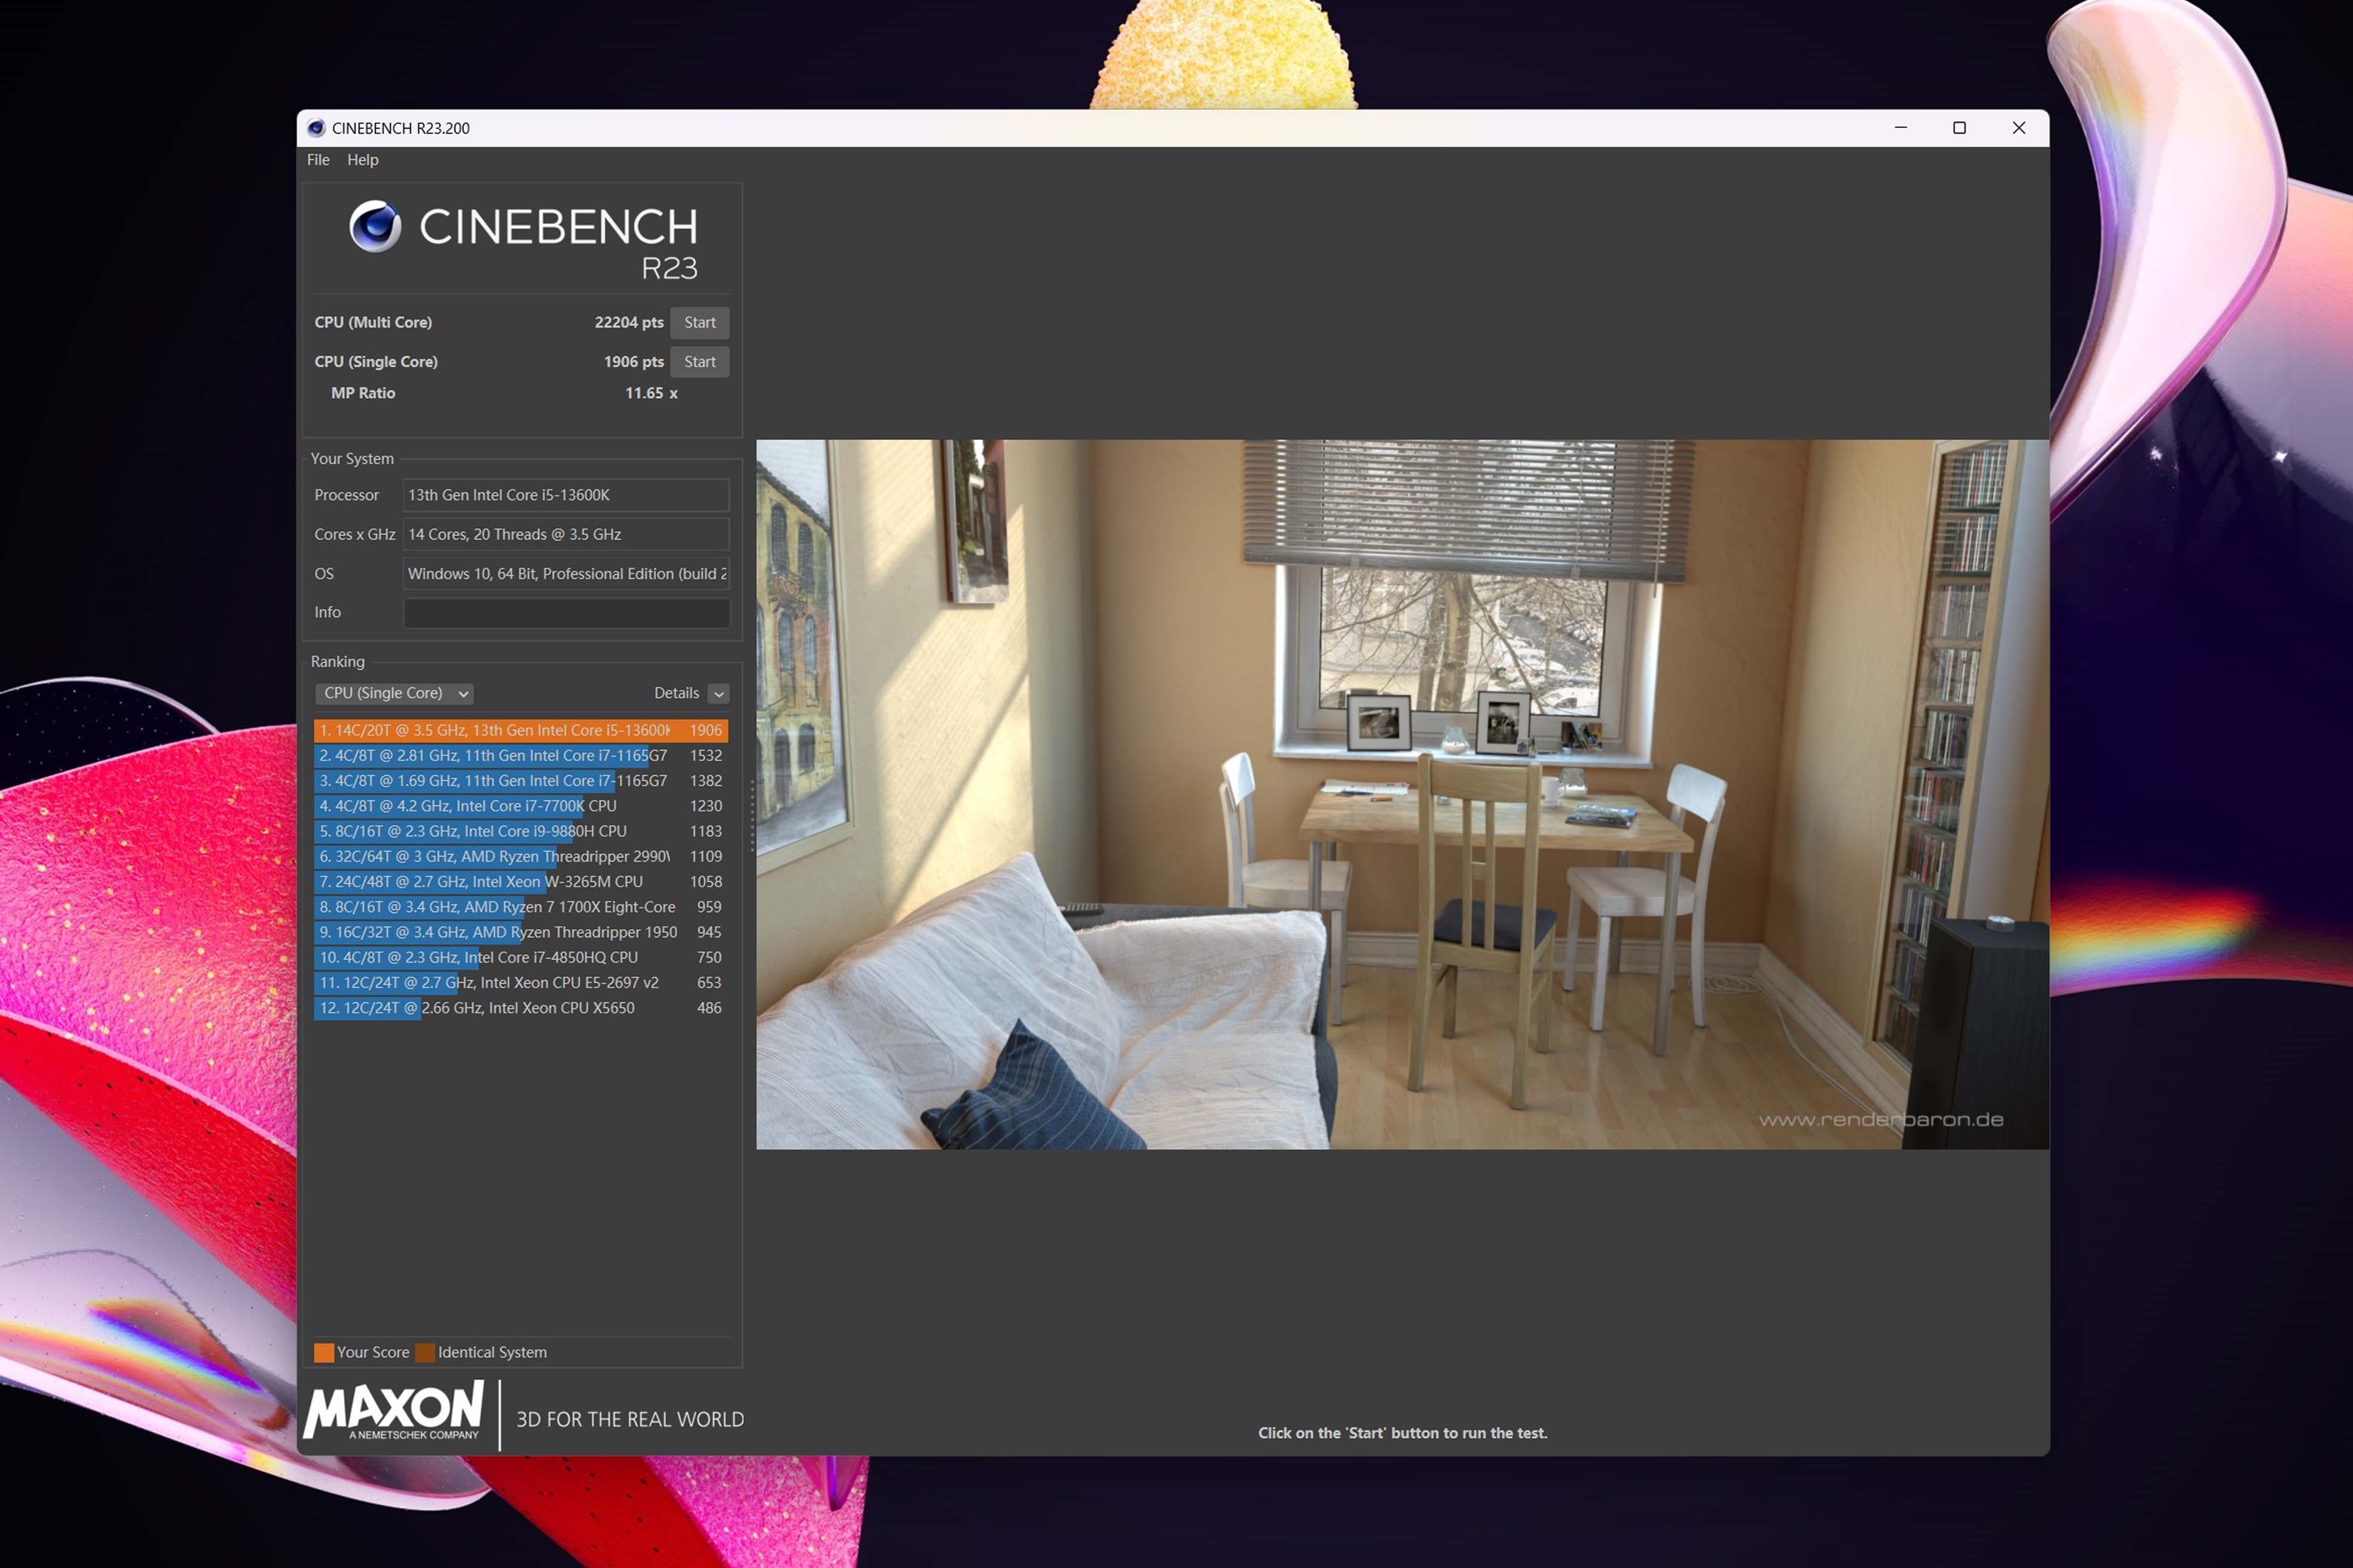Maximize the Cinebench window
The width and height of the screenshot is (2353, 1568).
pyautogui.click(x=1959, y=128)
